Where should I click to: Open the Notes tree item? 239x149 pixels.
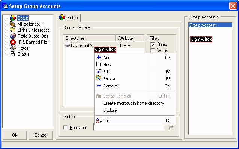coord(23,48)
